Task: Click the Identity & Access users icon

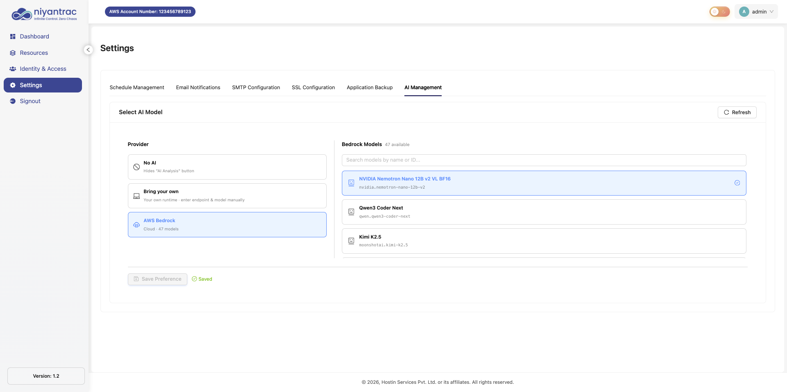Action: coord(13,69)
